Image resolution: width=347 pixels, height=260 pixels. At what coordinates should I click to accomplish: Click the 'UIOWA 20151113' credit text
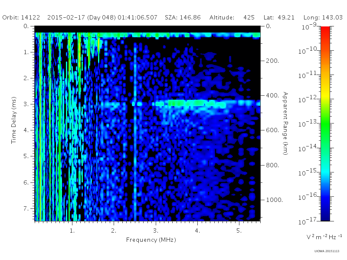click(327, 251)
